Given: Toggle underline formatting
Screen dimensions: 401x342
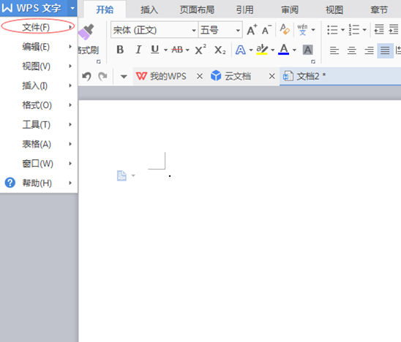Looking at the screenshot, I should tap(155, 50).
